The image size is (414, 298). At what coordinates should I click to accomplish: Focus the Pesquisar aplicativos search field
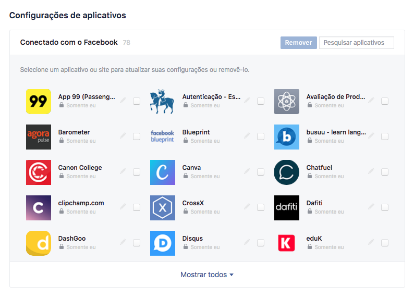[357, 43]
